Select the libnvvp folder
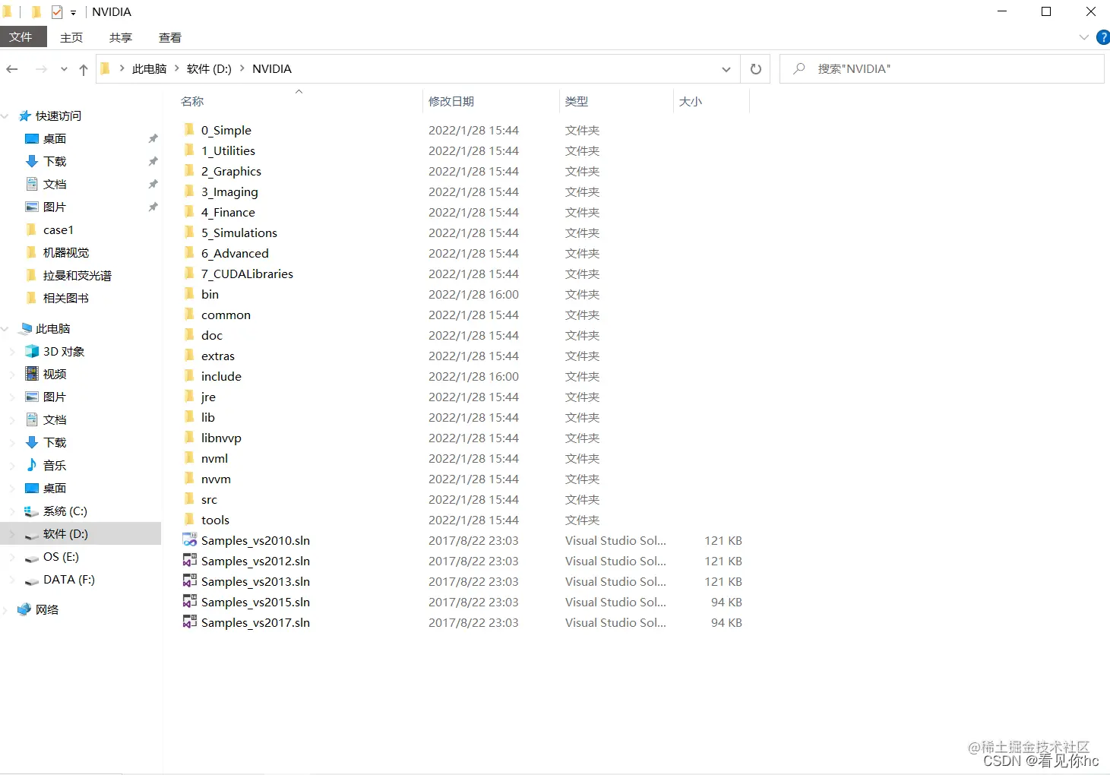This screenshot has width=1110, height=775. pyautogui.click(x=221, y=438)
